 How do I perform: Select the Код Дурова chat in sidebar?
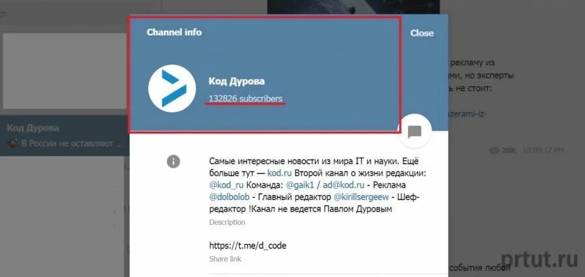pyautogui.click(x=64, y=136)
